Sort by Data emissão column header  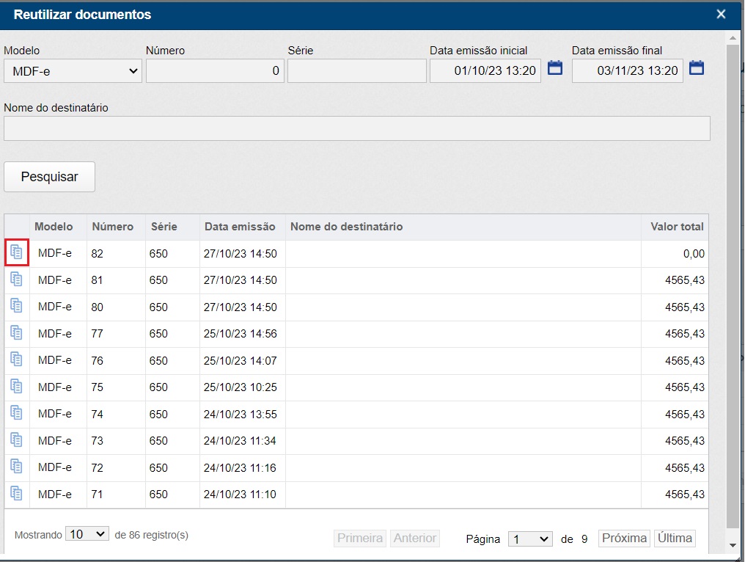pos(240,227)
